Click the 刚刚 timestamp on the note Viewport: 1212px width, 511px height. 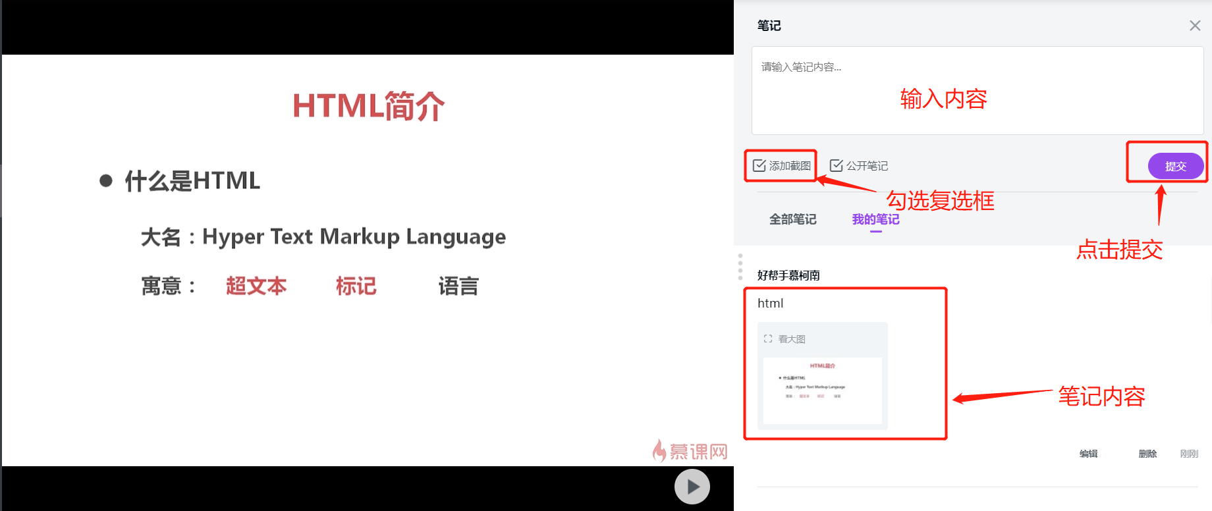coord(1189,454)
